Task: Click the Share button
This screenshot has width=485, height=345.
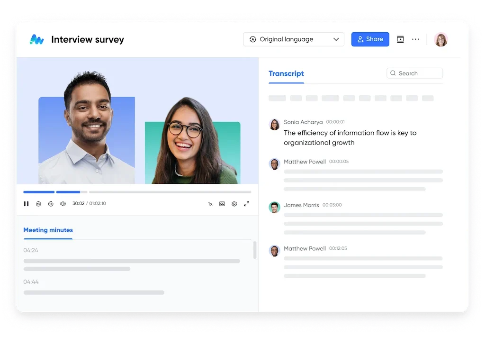Action: click(370, 39)
